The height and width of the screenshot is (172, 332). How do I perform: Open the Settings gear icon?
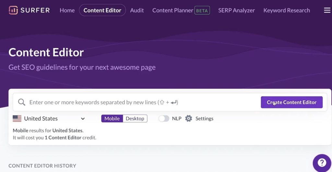[188, 118]
